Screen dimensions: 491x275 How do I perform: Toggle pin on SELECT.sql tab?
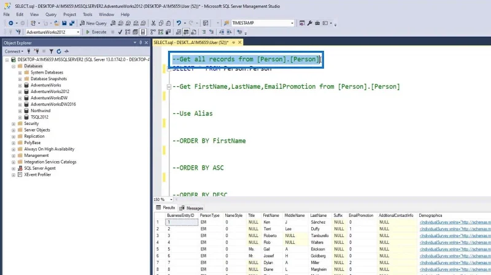[234, 42]
